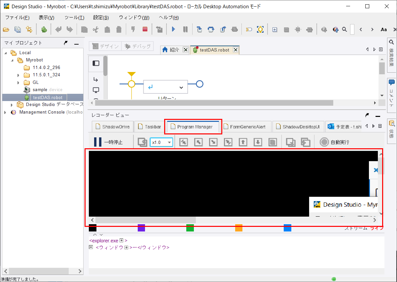Click the recorder up arrow icon
The image size is (397, 282).
pyautogui.click(x=243, y=142)
